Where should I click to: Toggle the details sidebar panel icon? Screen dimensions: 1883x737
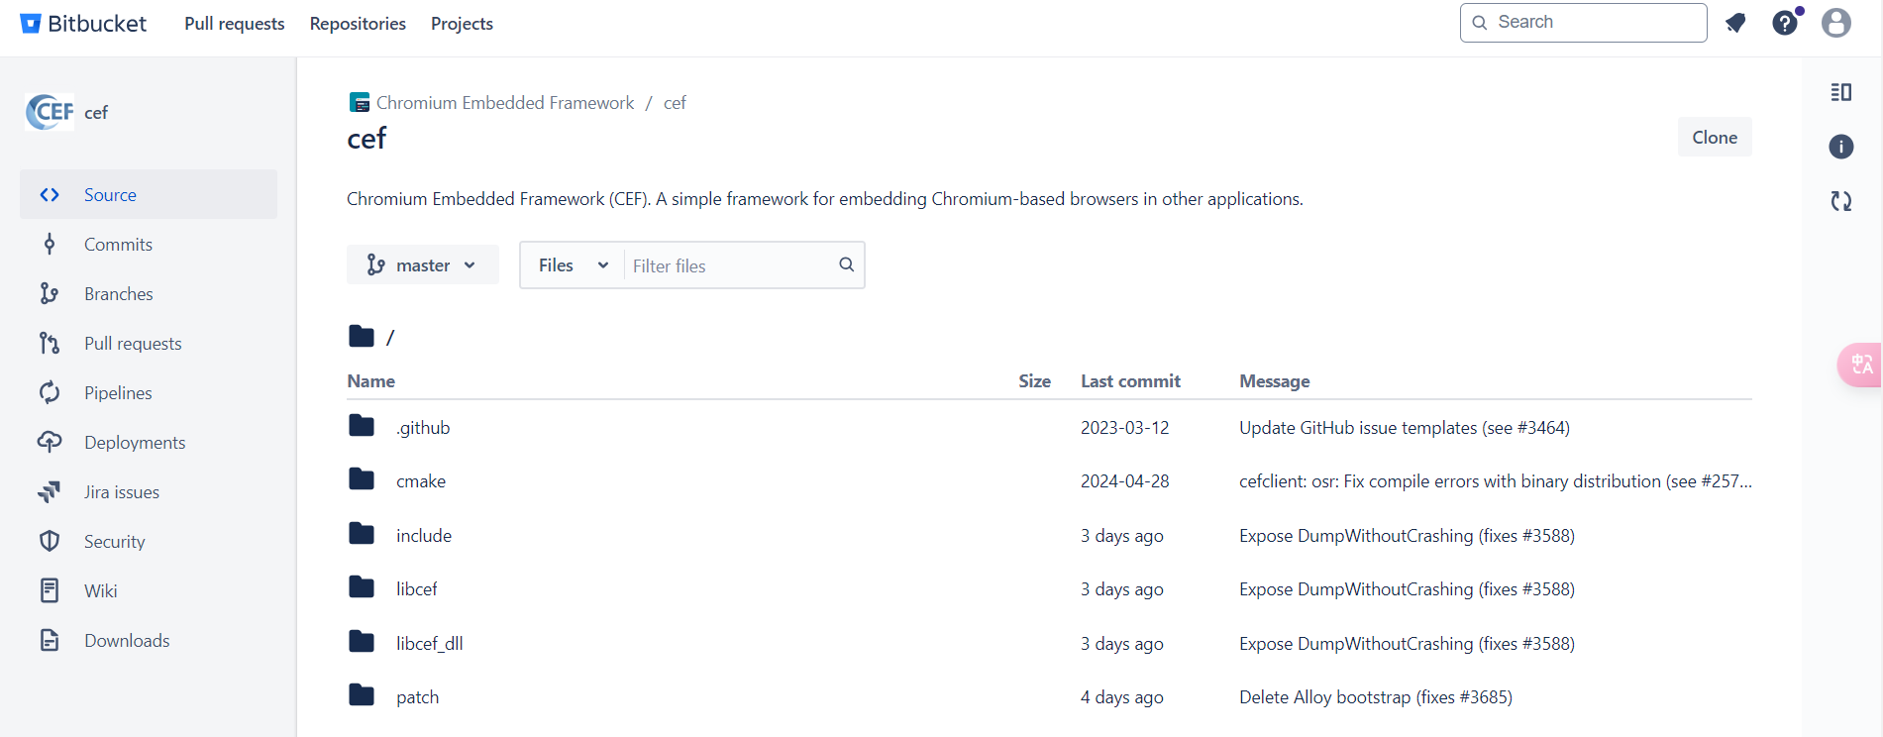pos(1841,92)
